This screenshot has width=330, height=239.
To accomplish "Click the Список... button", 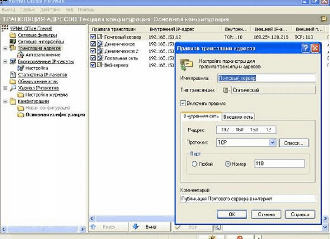I will point(294,143).
